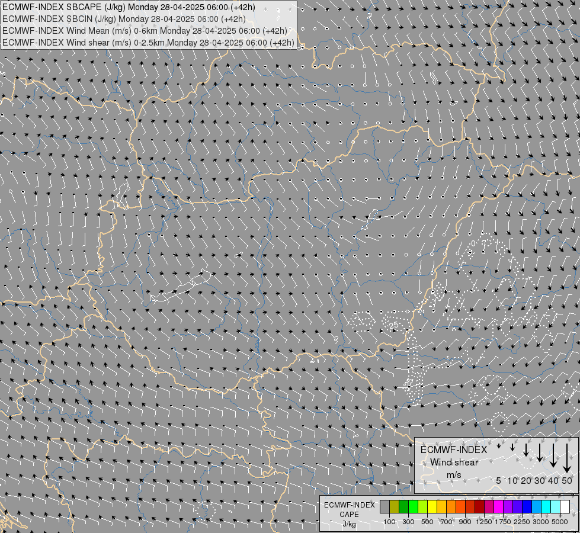
Task: Click the '2250' CAPE scale label
Action: click(x=521, y=522)
